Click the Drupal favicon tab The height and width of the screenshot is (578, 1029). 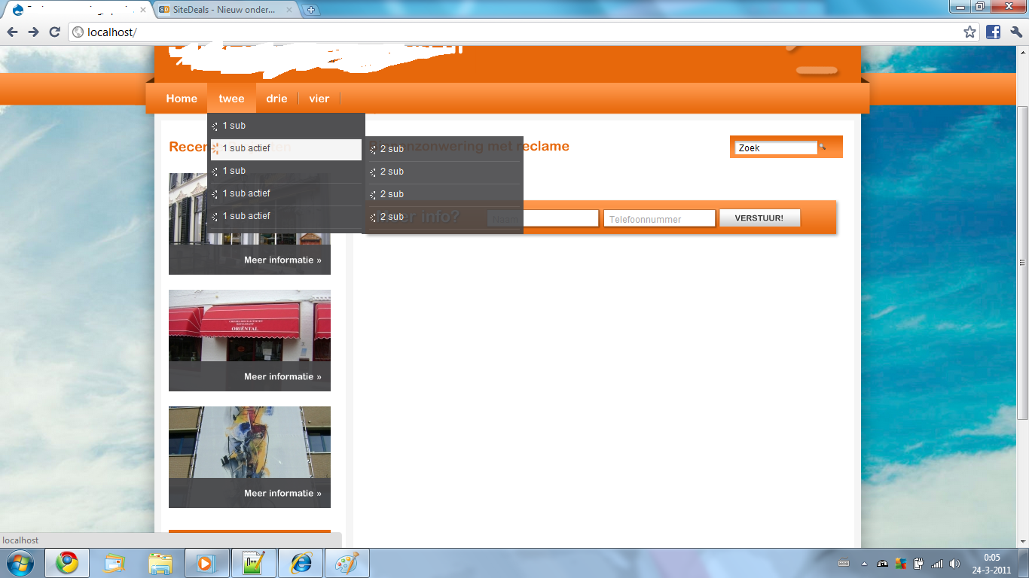[77, 10]
